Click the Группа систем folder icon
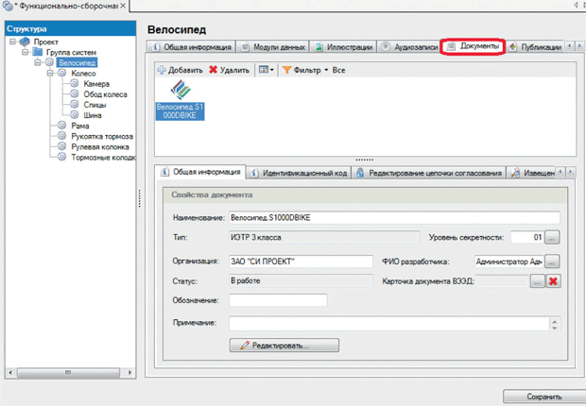 38,52
